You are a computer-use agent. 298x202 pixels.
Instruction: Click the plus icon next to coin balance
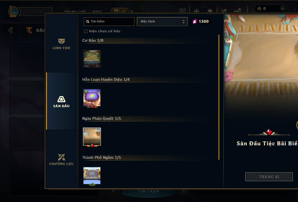point(283,8)
